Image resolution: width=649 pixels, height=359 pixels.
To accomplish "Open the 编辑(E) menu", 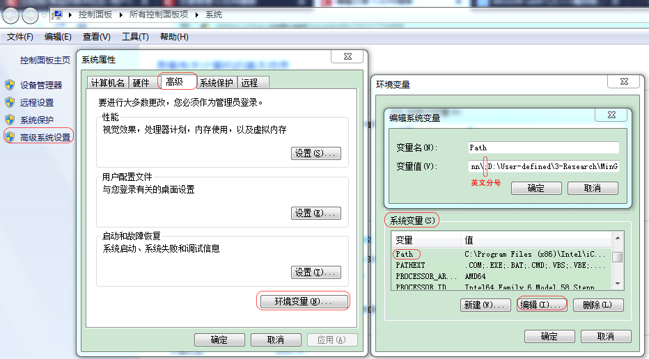I will click(58, 37).
